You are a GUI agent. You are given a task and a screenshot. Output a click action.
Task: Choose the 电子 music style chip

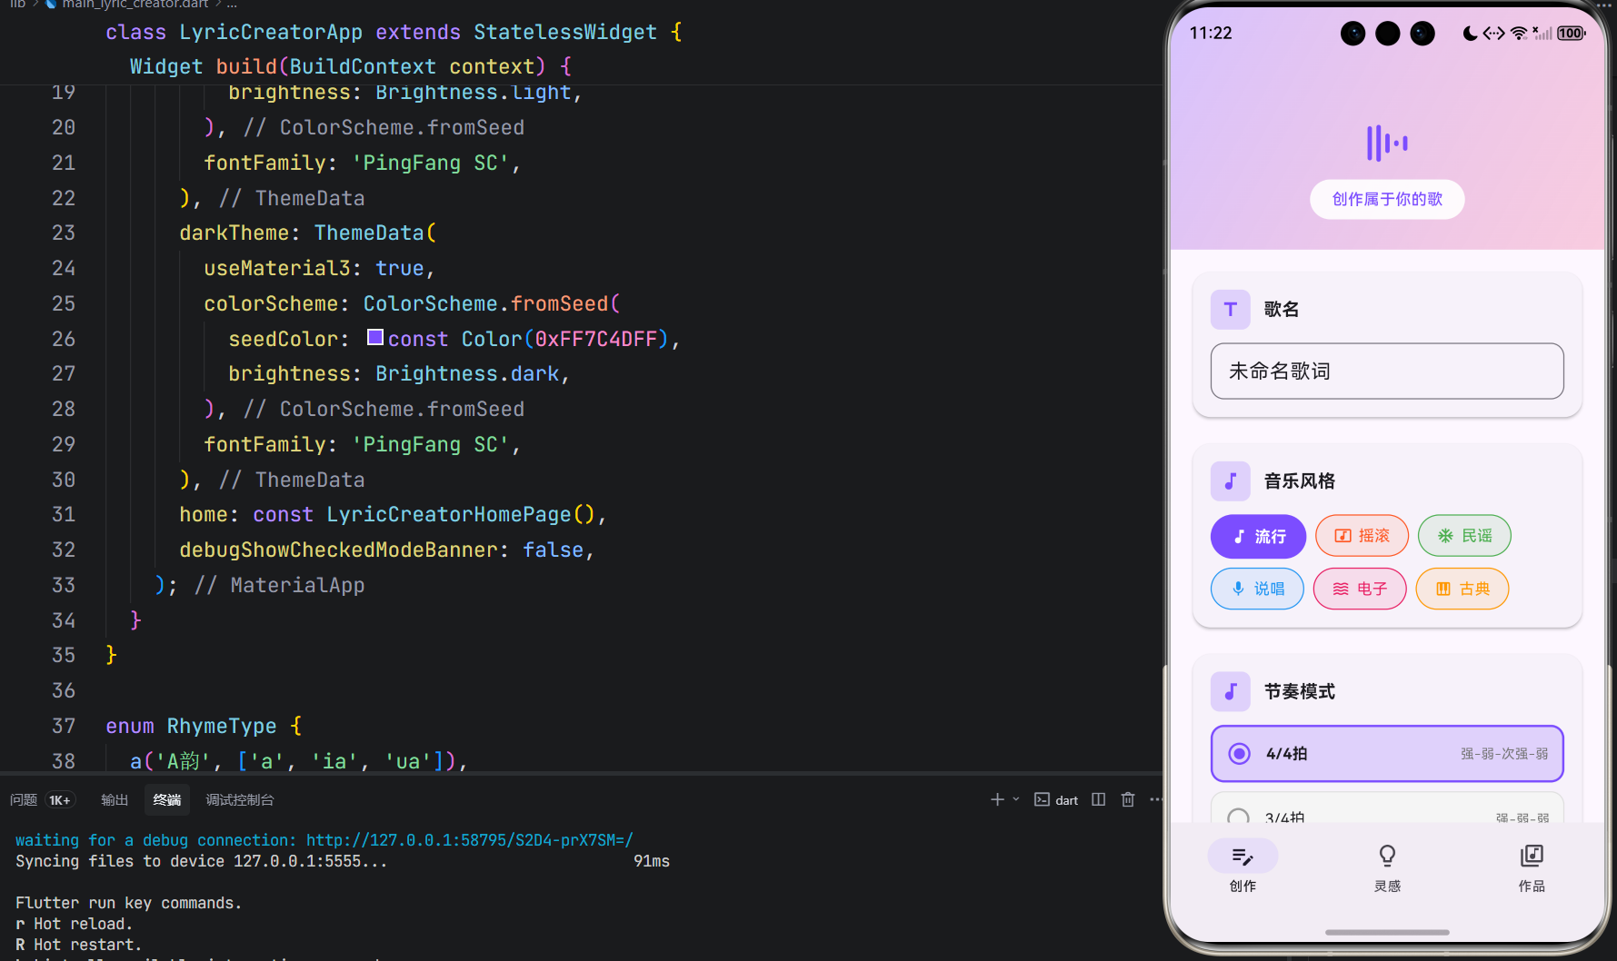[x=1360, y=589]
